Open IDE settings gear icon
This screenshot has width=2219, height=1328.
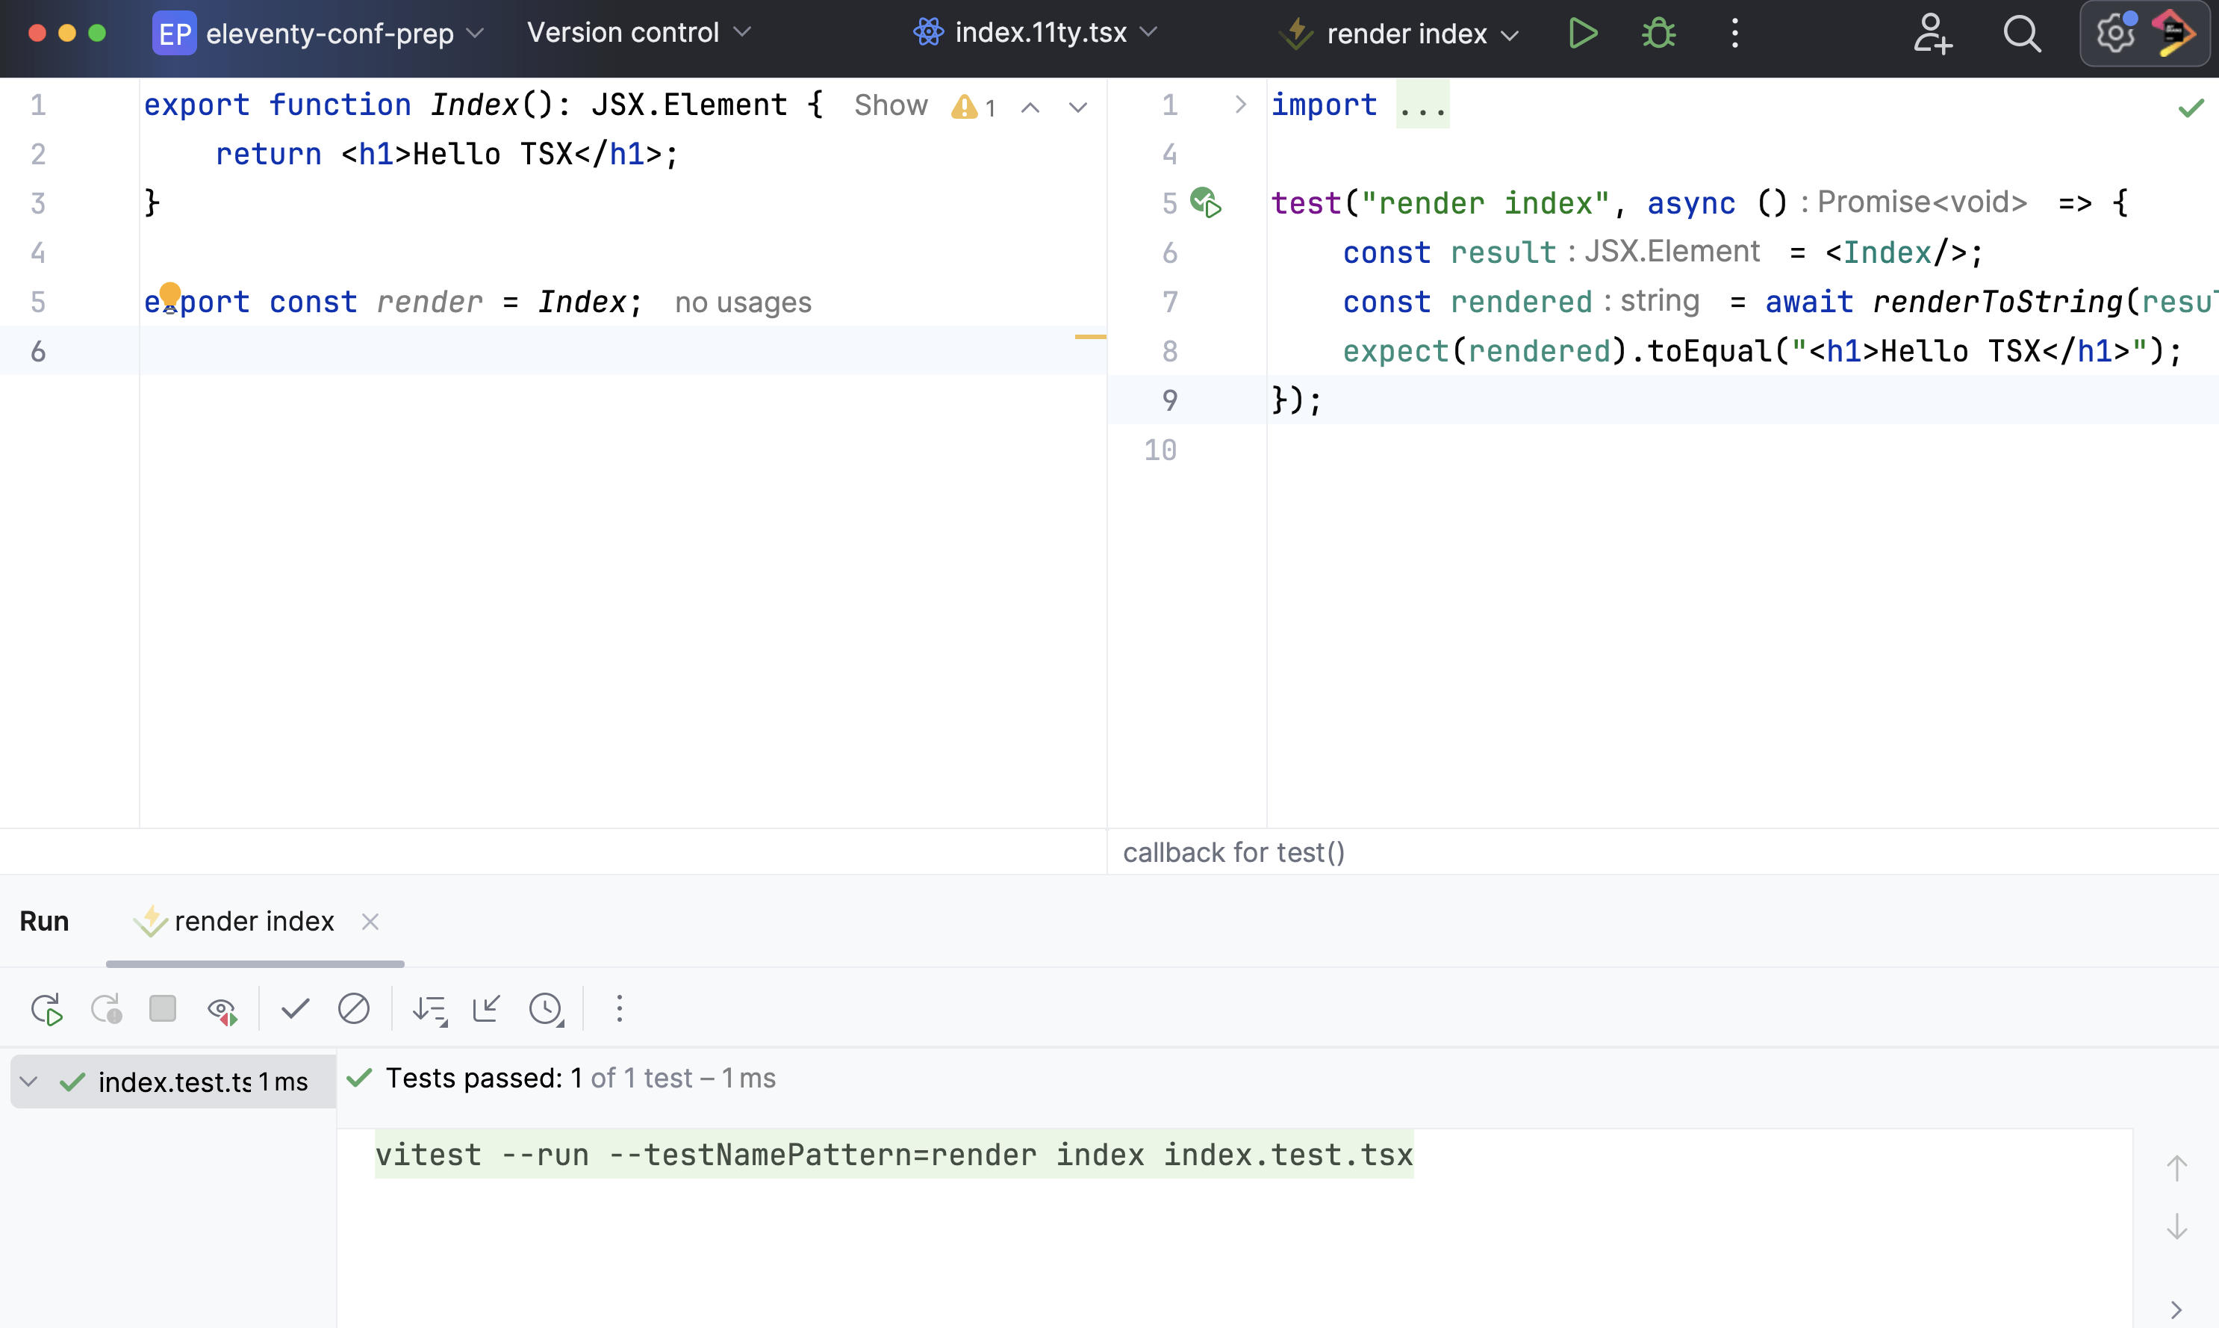pyautogui.click(x=2114, y=34)
